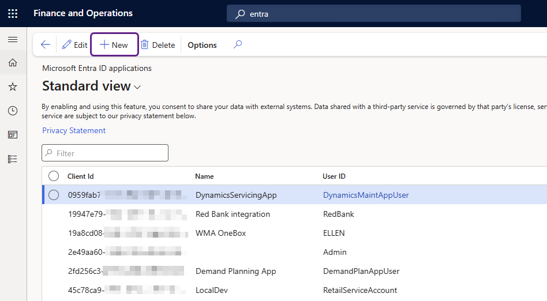
Task: Click the Filter input field
Action: click(110, 153)
